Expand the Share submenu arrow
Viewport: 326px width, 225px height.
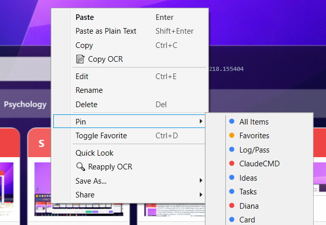201,194
